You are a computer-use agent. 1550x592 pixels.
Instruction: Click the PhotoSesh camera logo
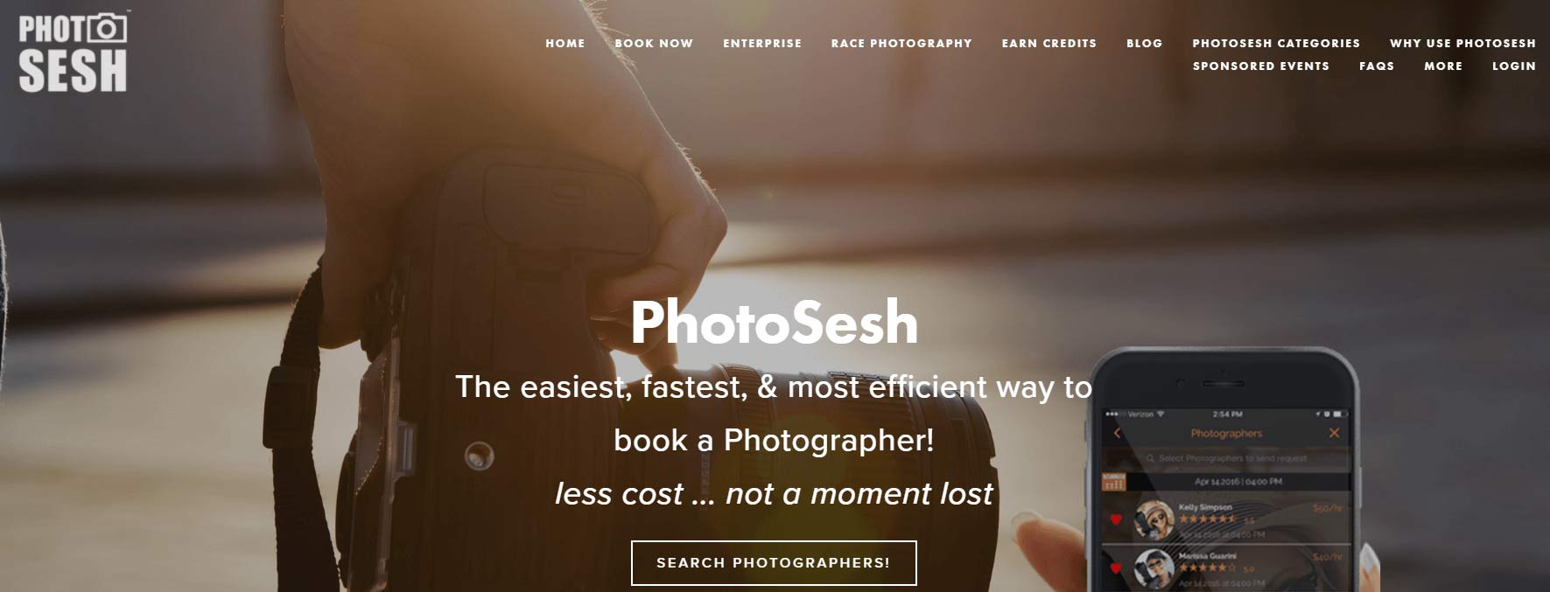(x=73, y=52)
